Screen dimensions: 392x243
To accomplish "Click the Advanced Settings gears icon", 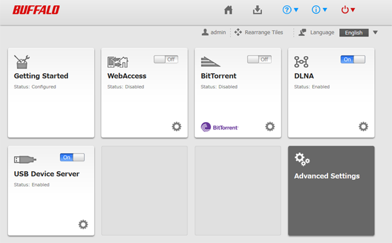I will tap(302, 159).
